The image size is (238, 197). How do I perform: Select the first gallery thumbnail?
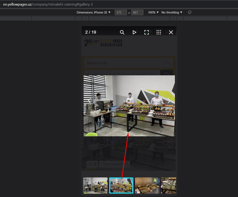[95, 186]
